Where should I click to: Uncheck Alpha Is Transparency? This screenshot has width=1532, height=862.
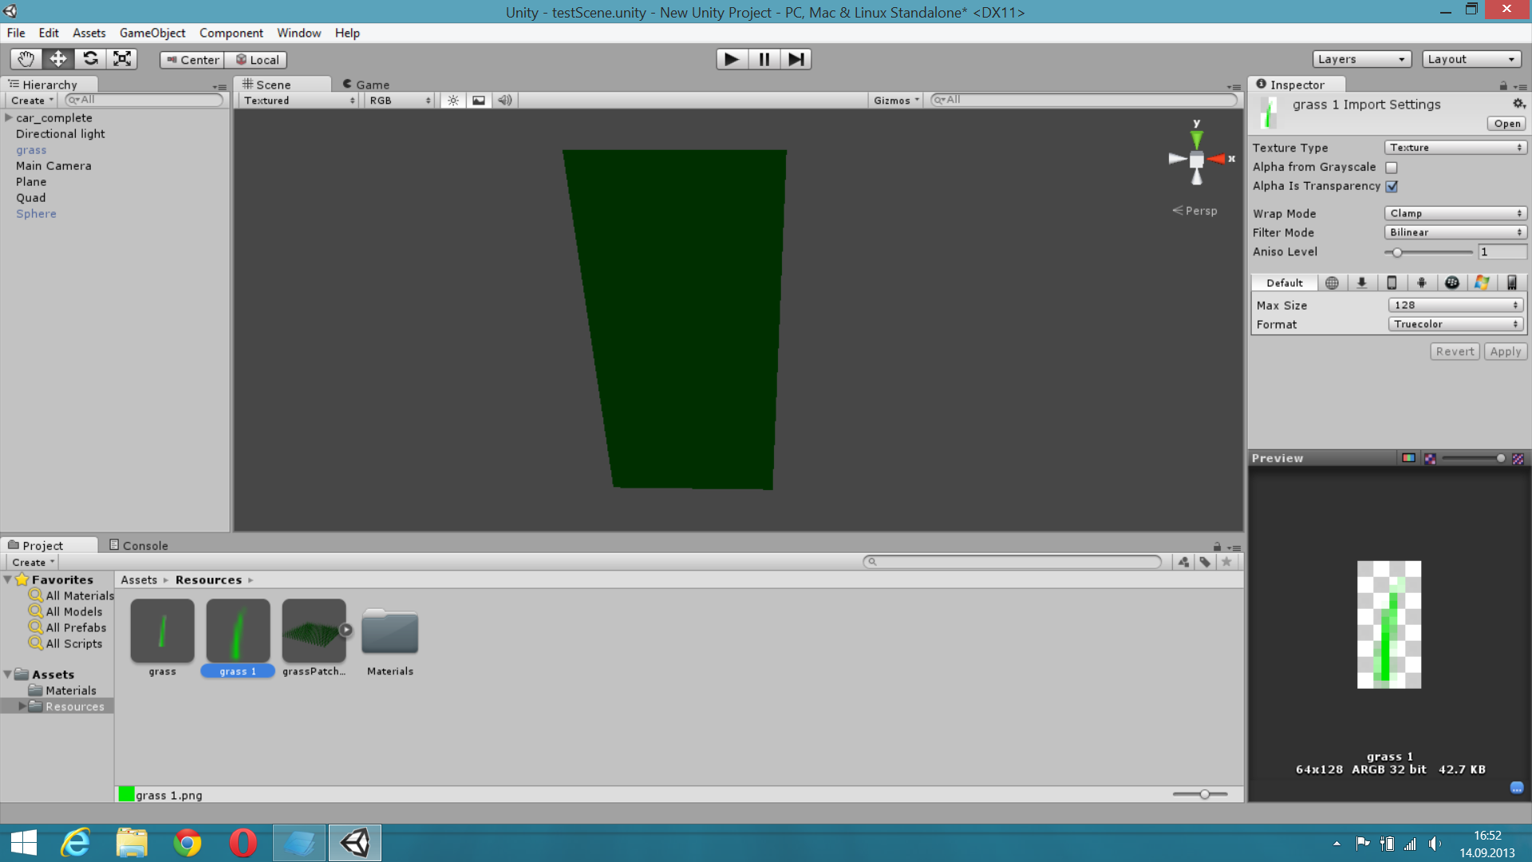(x=1392, y=187)
